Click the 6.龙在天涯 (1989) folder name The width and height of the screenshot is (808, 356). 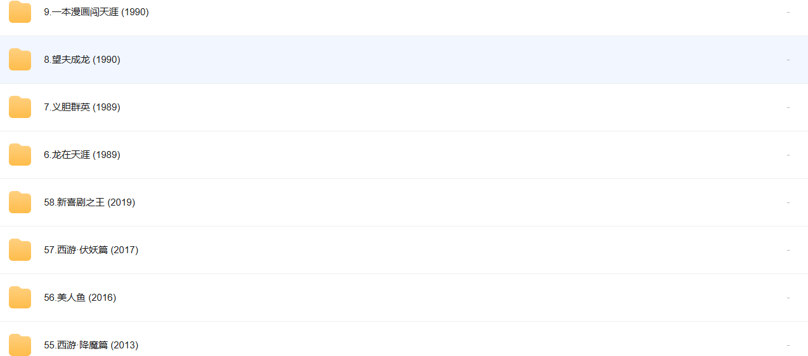[x=82, y=155]
